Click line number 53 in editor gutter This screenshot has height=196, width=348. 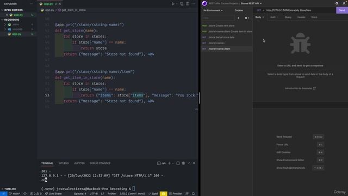pyautogui.click(x=47, y=95)
